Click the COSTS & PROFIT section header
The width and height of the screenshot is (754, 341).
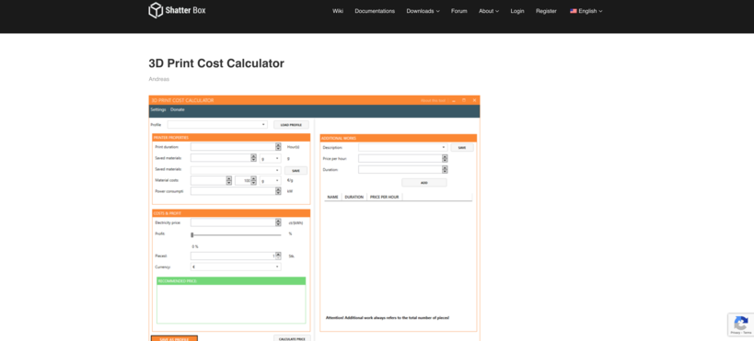[231, 212]
